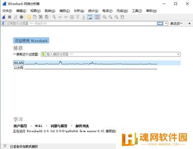This screenshot has width=193, height=149.
Task: Open the 统计(S) menu
Action: (93, 11)
